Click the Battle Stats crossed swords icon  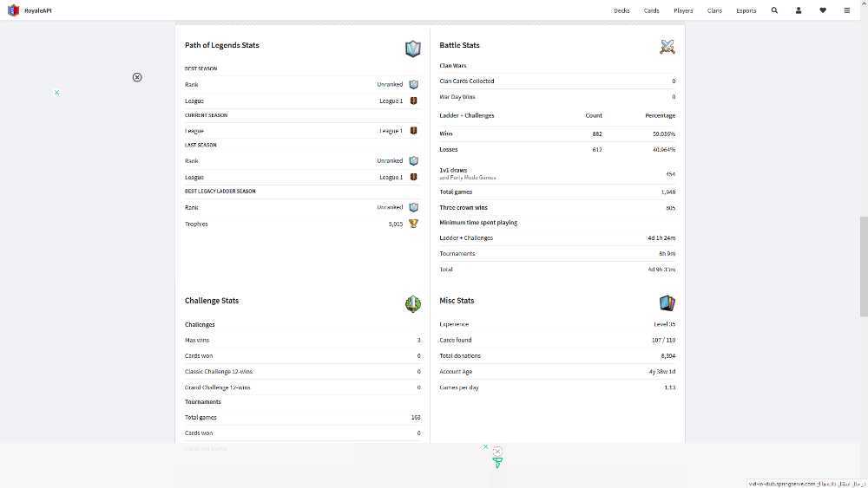667,47
